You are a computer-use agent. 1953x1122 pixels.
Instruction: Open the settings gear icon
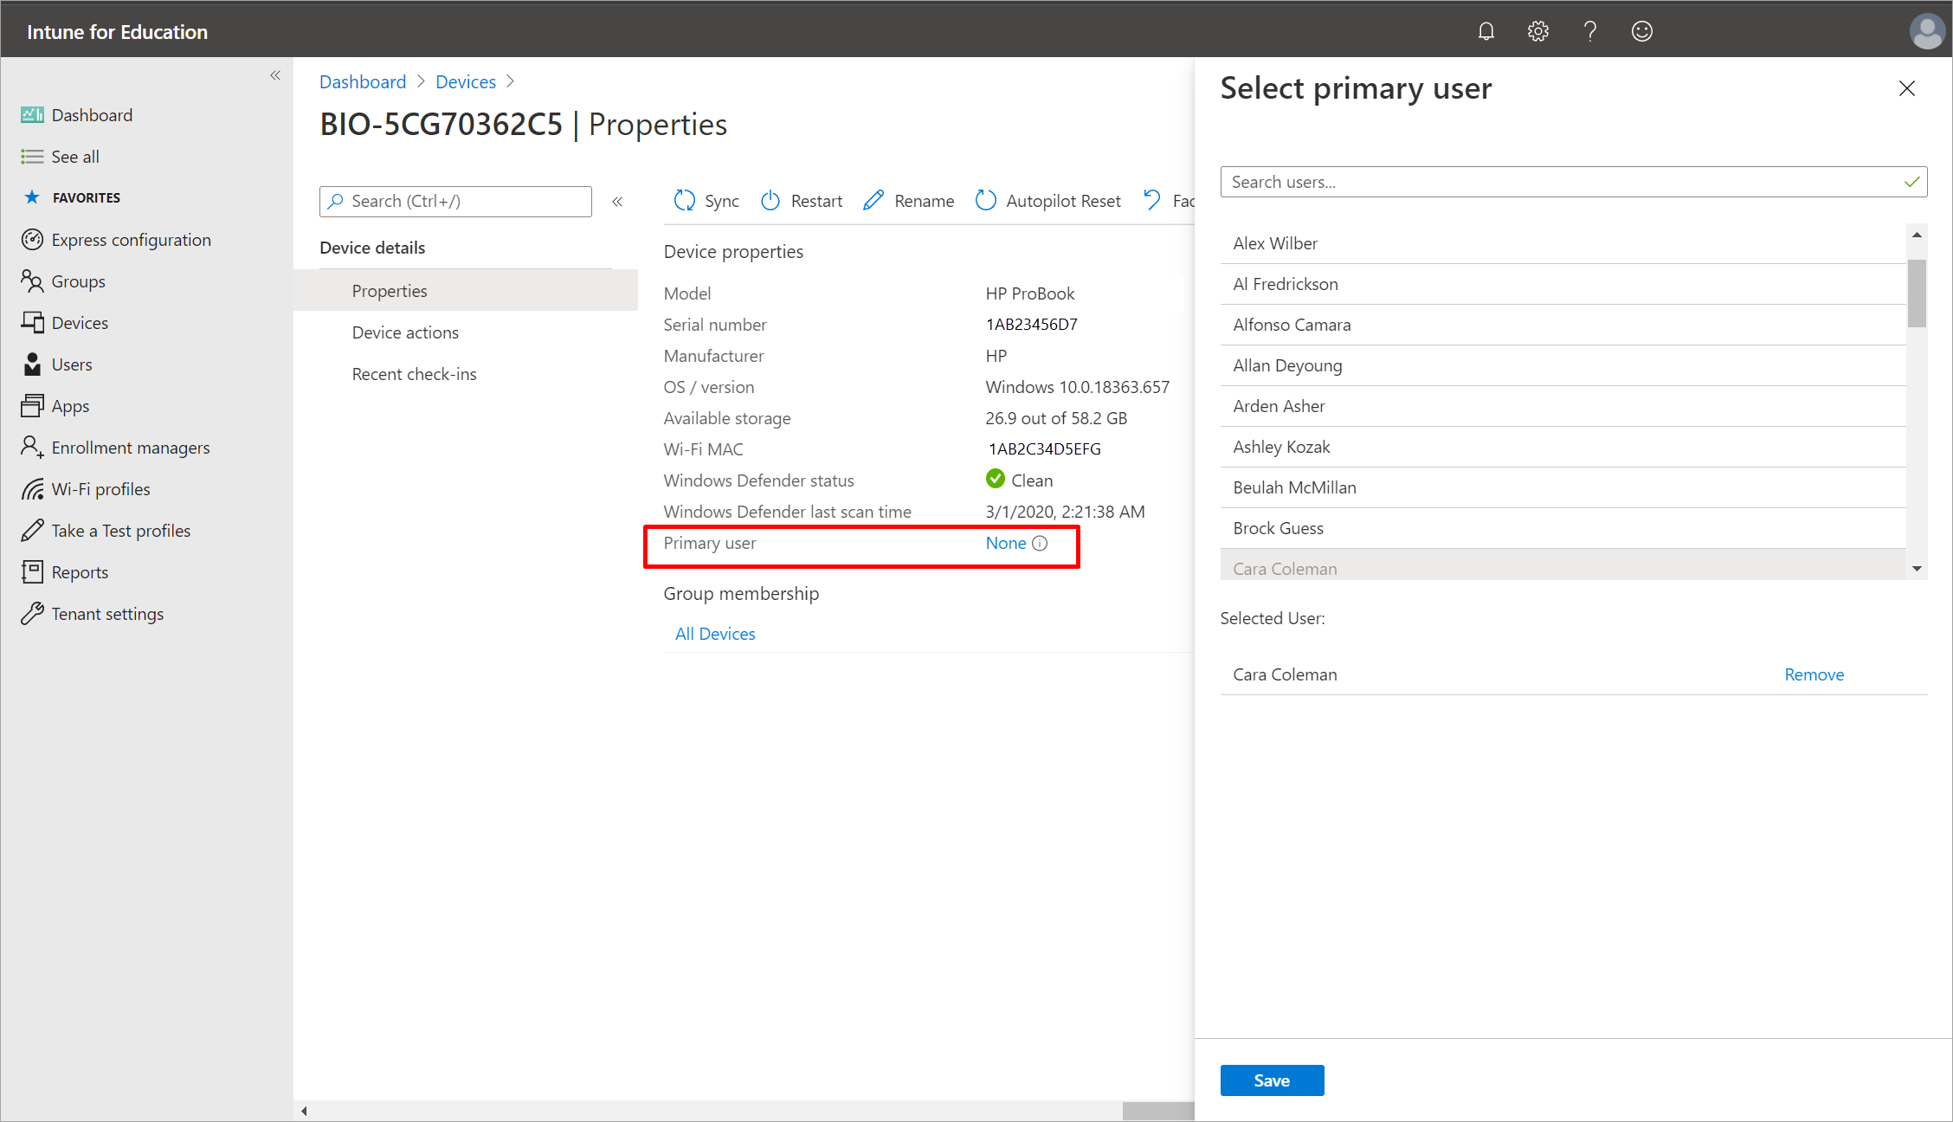tap(1537, 32)
